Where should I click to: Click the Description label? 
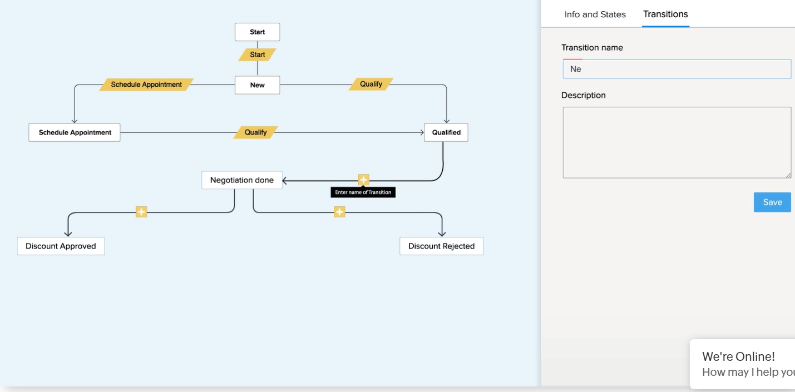(583, 95)
